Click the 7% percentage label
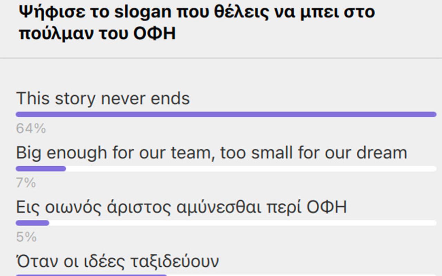Screen dimensions: 442x276 click(26, 183)
